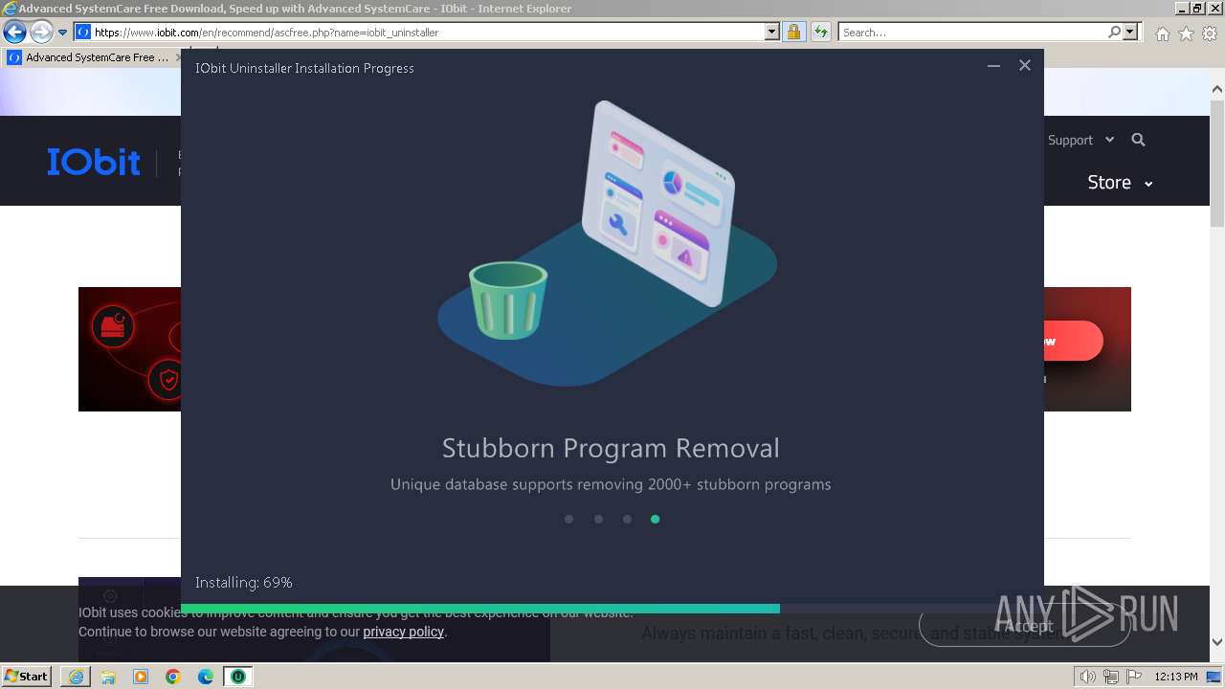This screenshot has width=1225, height=689.
Task: Open Windows Media Player taskbar icon
Action: (x=141, y=677)
